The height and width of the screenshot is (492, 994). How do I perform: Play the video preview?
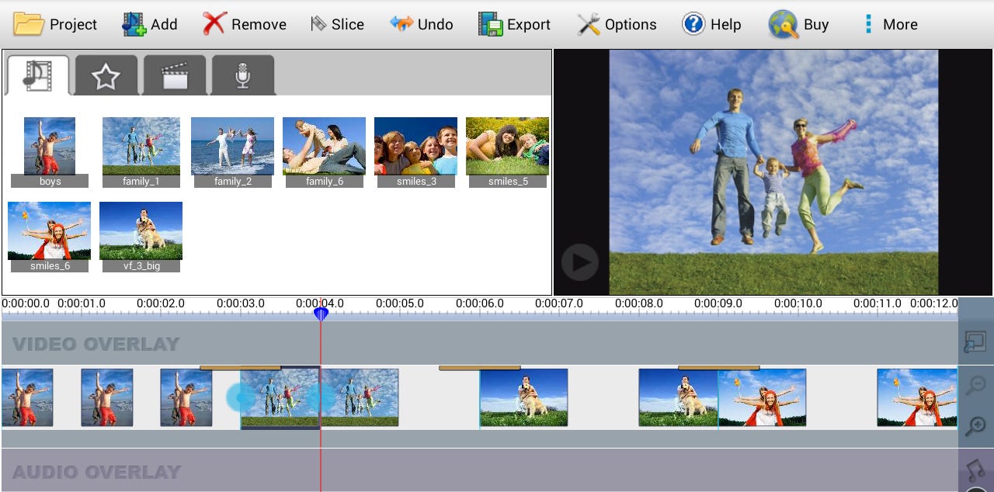[x=579, y=262]
